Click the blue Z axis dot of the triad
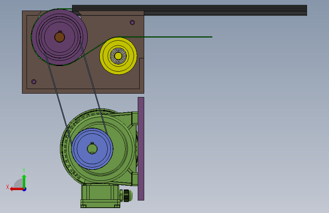Viewport: 329px width, 213px height. click(25, 189)
